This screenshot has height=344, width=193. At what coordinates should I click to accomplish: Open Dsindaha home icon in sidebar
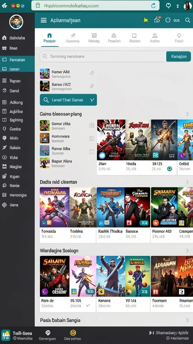click(4, 38)
